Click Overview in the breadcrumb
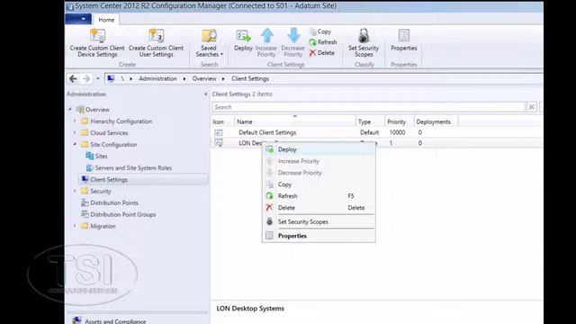Viewport: 576px width, 324px height. point(204,78)
